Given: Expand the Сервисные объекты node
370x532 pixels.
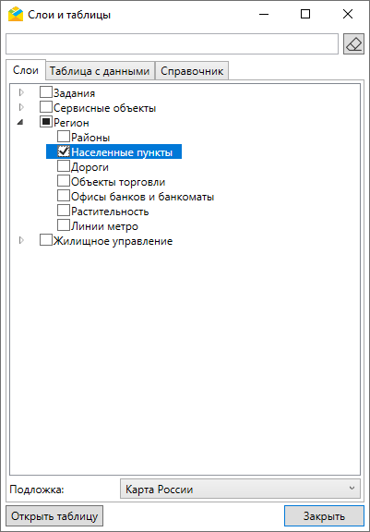Looking at the screenshot, I should [x=22, y=107].
